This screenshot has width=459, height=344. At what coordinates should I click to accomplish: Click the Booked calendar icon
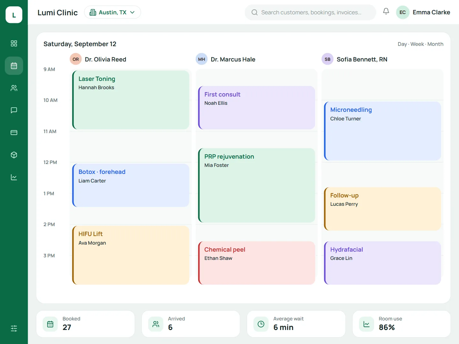click(50, 324)
